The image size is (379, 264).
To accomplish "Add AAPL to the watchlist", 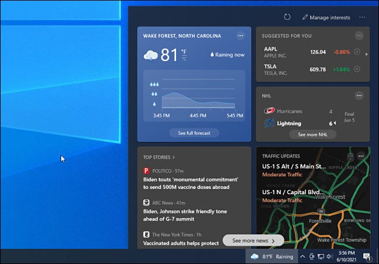I will (x=357, y=52).
